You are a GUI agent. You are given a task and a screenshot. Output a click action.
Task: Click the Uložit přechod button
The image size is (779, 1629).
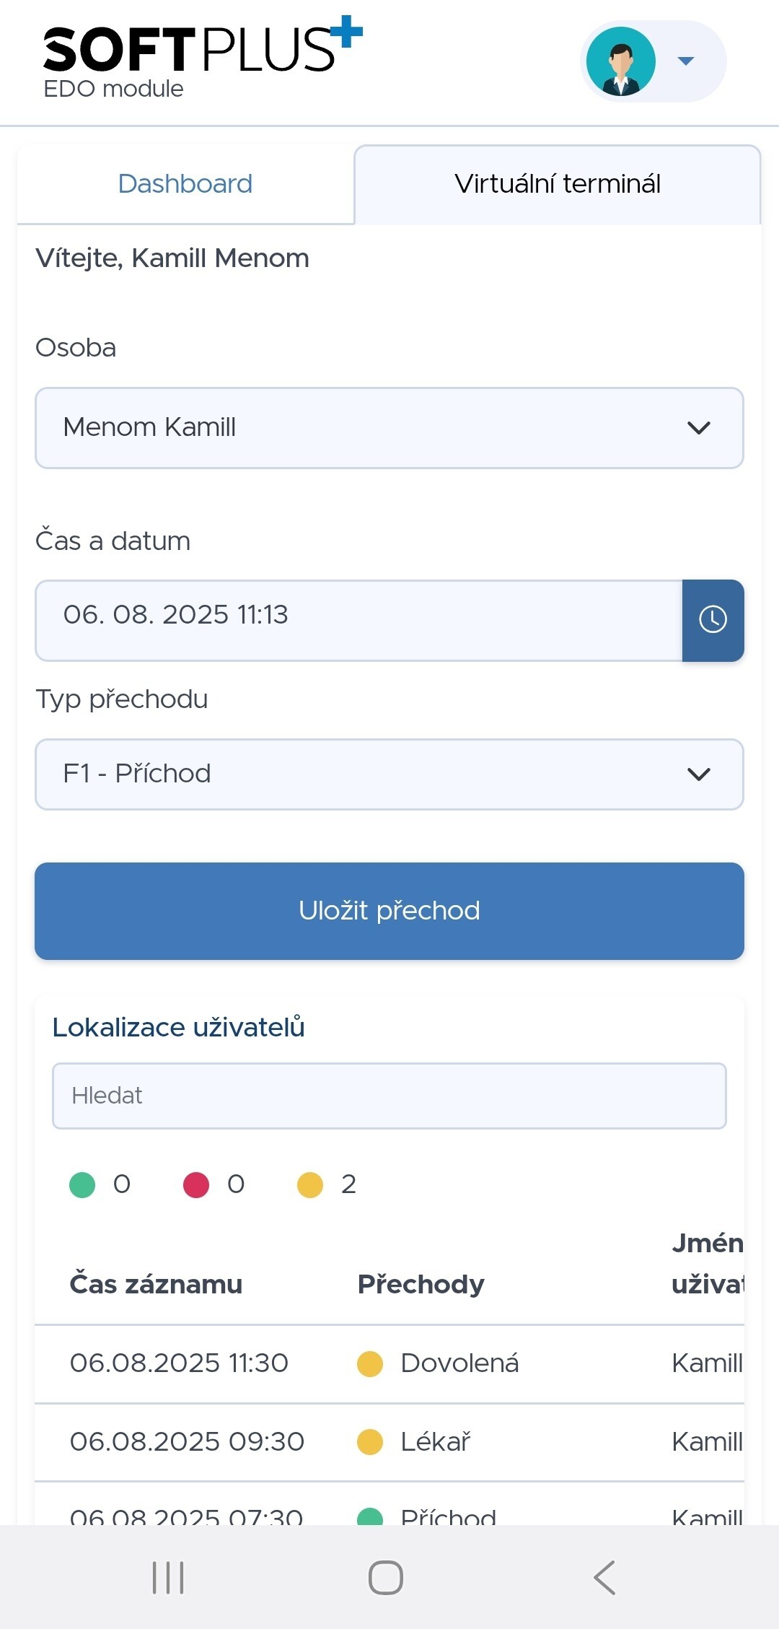[x=389, y=911]
